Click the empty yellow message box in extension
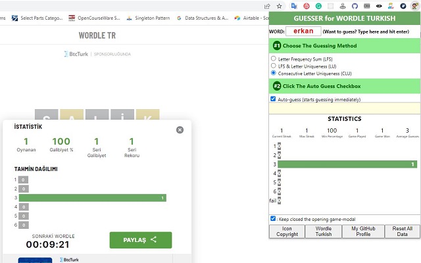 [x=345, y=108]
